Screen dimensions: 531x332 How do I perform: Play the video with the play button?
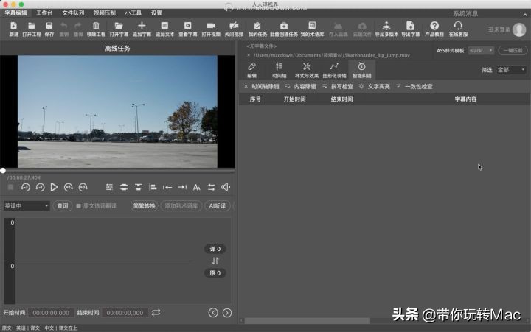coord(54,187)
